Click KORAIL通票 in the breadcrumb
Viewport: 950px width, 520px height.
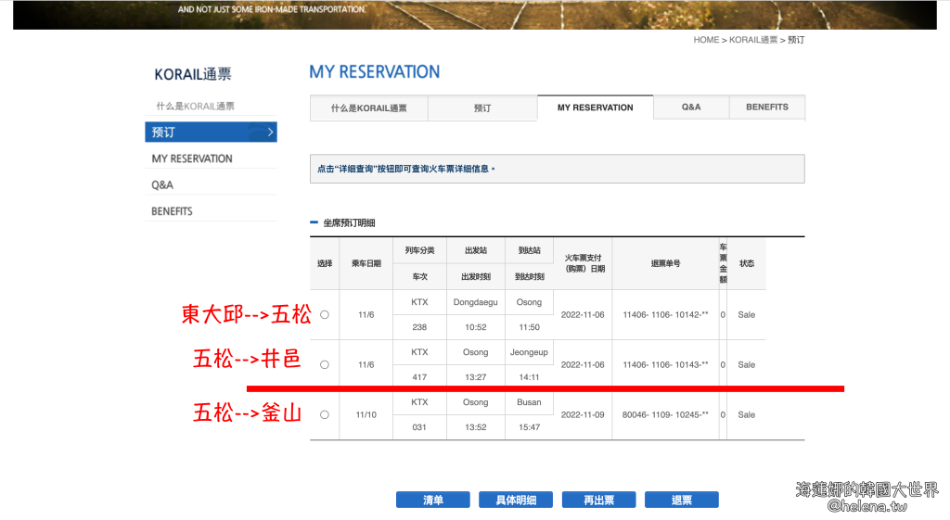point(753,40)
